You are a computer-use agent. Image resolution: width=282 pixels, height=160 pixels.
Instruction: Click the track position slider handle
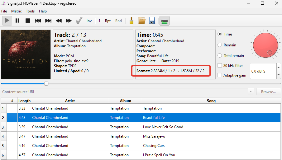(46, 83)
